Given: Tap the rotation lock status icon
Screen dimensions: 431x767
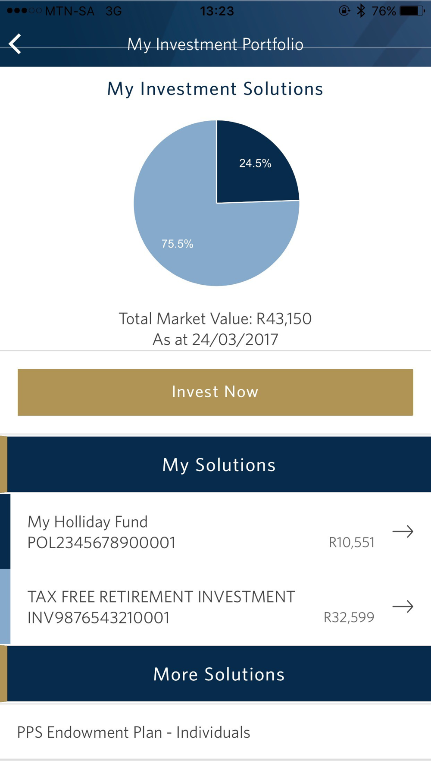Looking at the screenshot, I should (x=344, y=11).
